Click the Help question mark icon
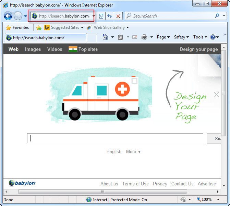 (x=213, y=37)
